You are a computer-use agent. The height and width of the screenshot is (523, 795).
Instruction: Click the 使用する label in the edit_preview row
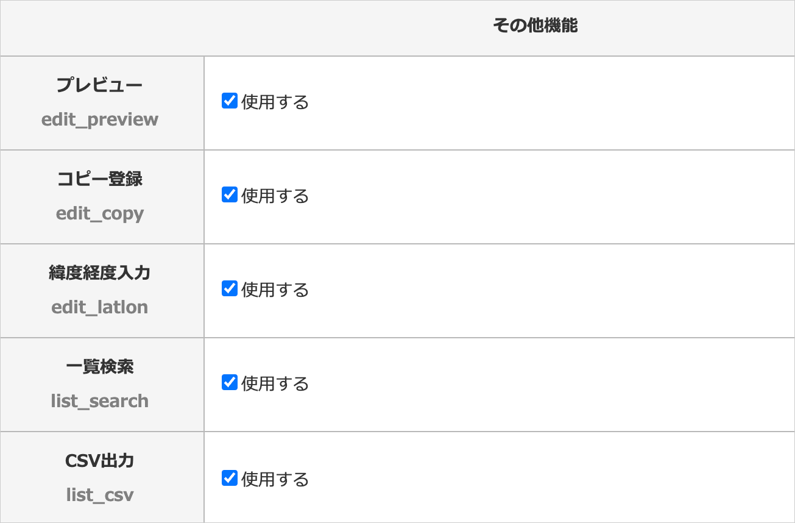275,102
